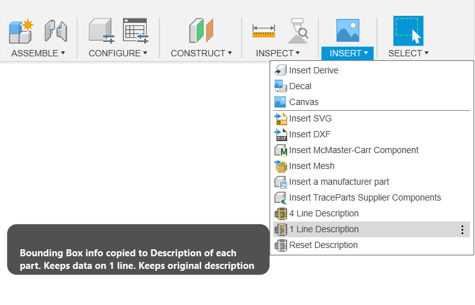Expand the CONSTRUCT dropdown
The width and height of the screenshot is (475, 305).
click(x=201, y=53)
